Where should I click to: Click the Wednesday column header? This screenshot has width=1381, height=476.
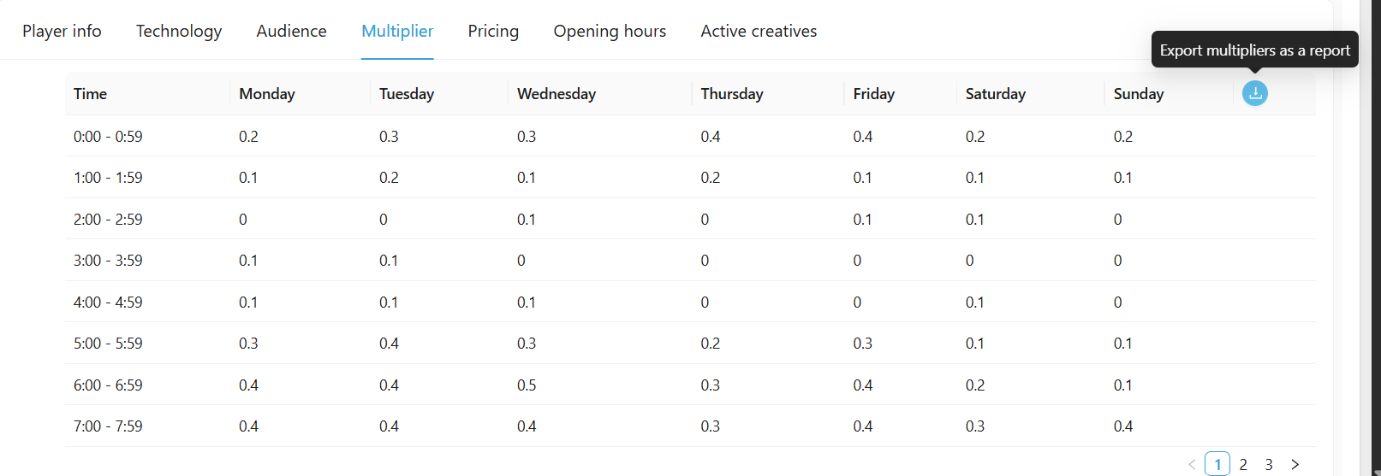click(557, 94)
